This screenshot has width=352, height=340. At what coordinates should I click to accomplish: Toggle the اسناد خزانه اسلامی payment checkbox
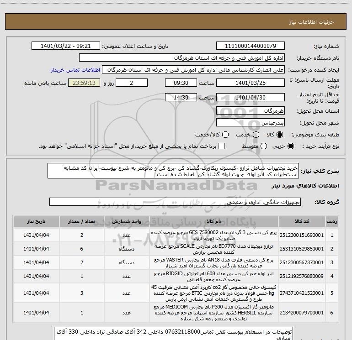(222, 146)
